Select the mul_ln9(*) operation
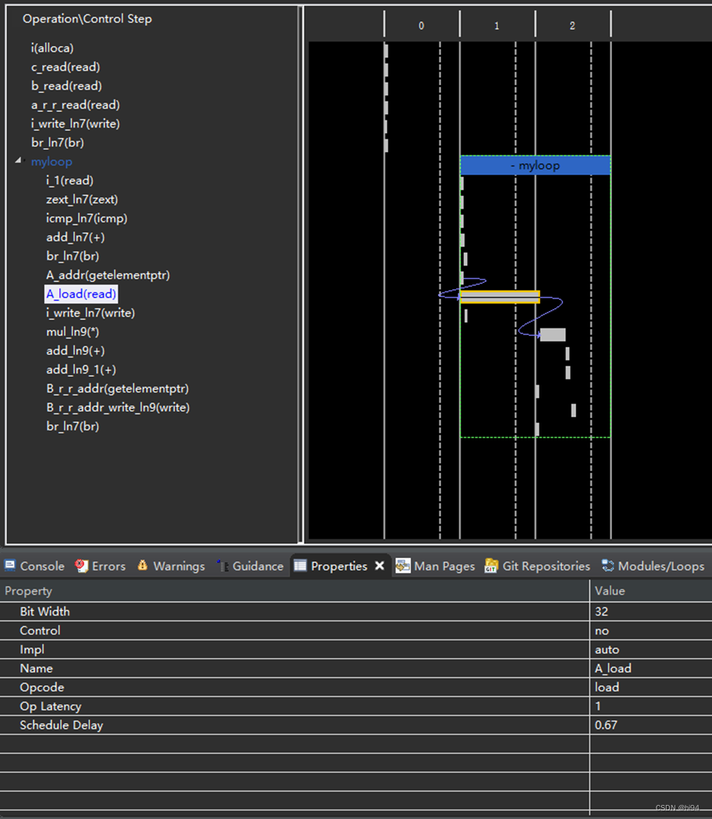 pos(73,331)
